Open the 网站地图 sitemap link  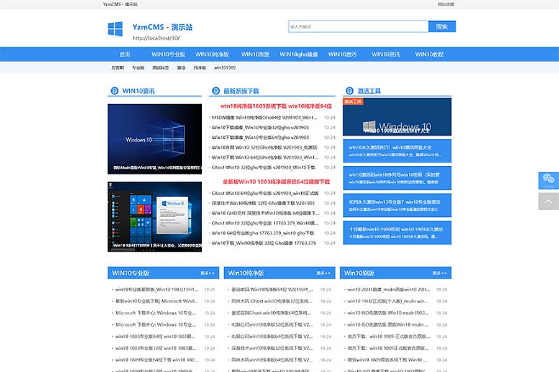tap(446, 4)
